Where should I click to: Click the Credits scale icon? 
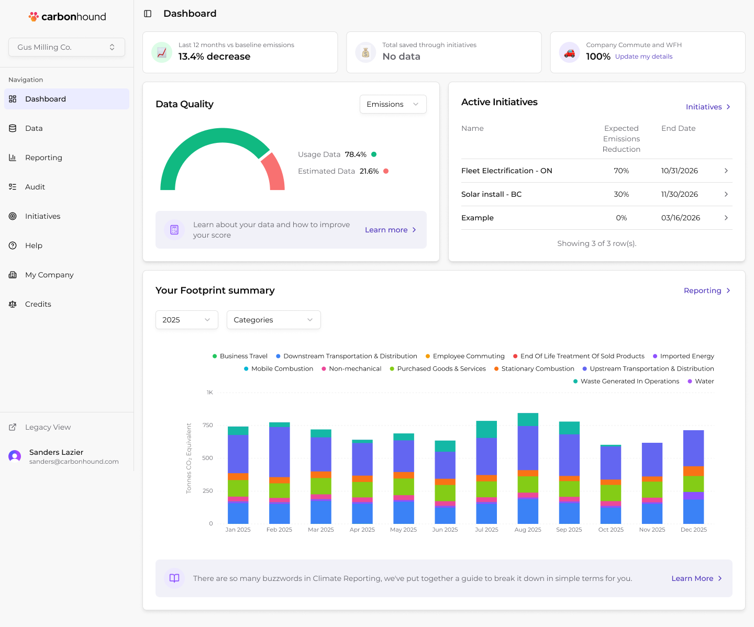[x=13, y=304]
